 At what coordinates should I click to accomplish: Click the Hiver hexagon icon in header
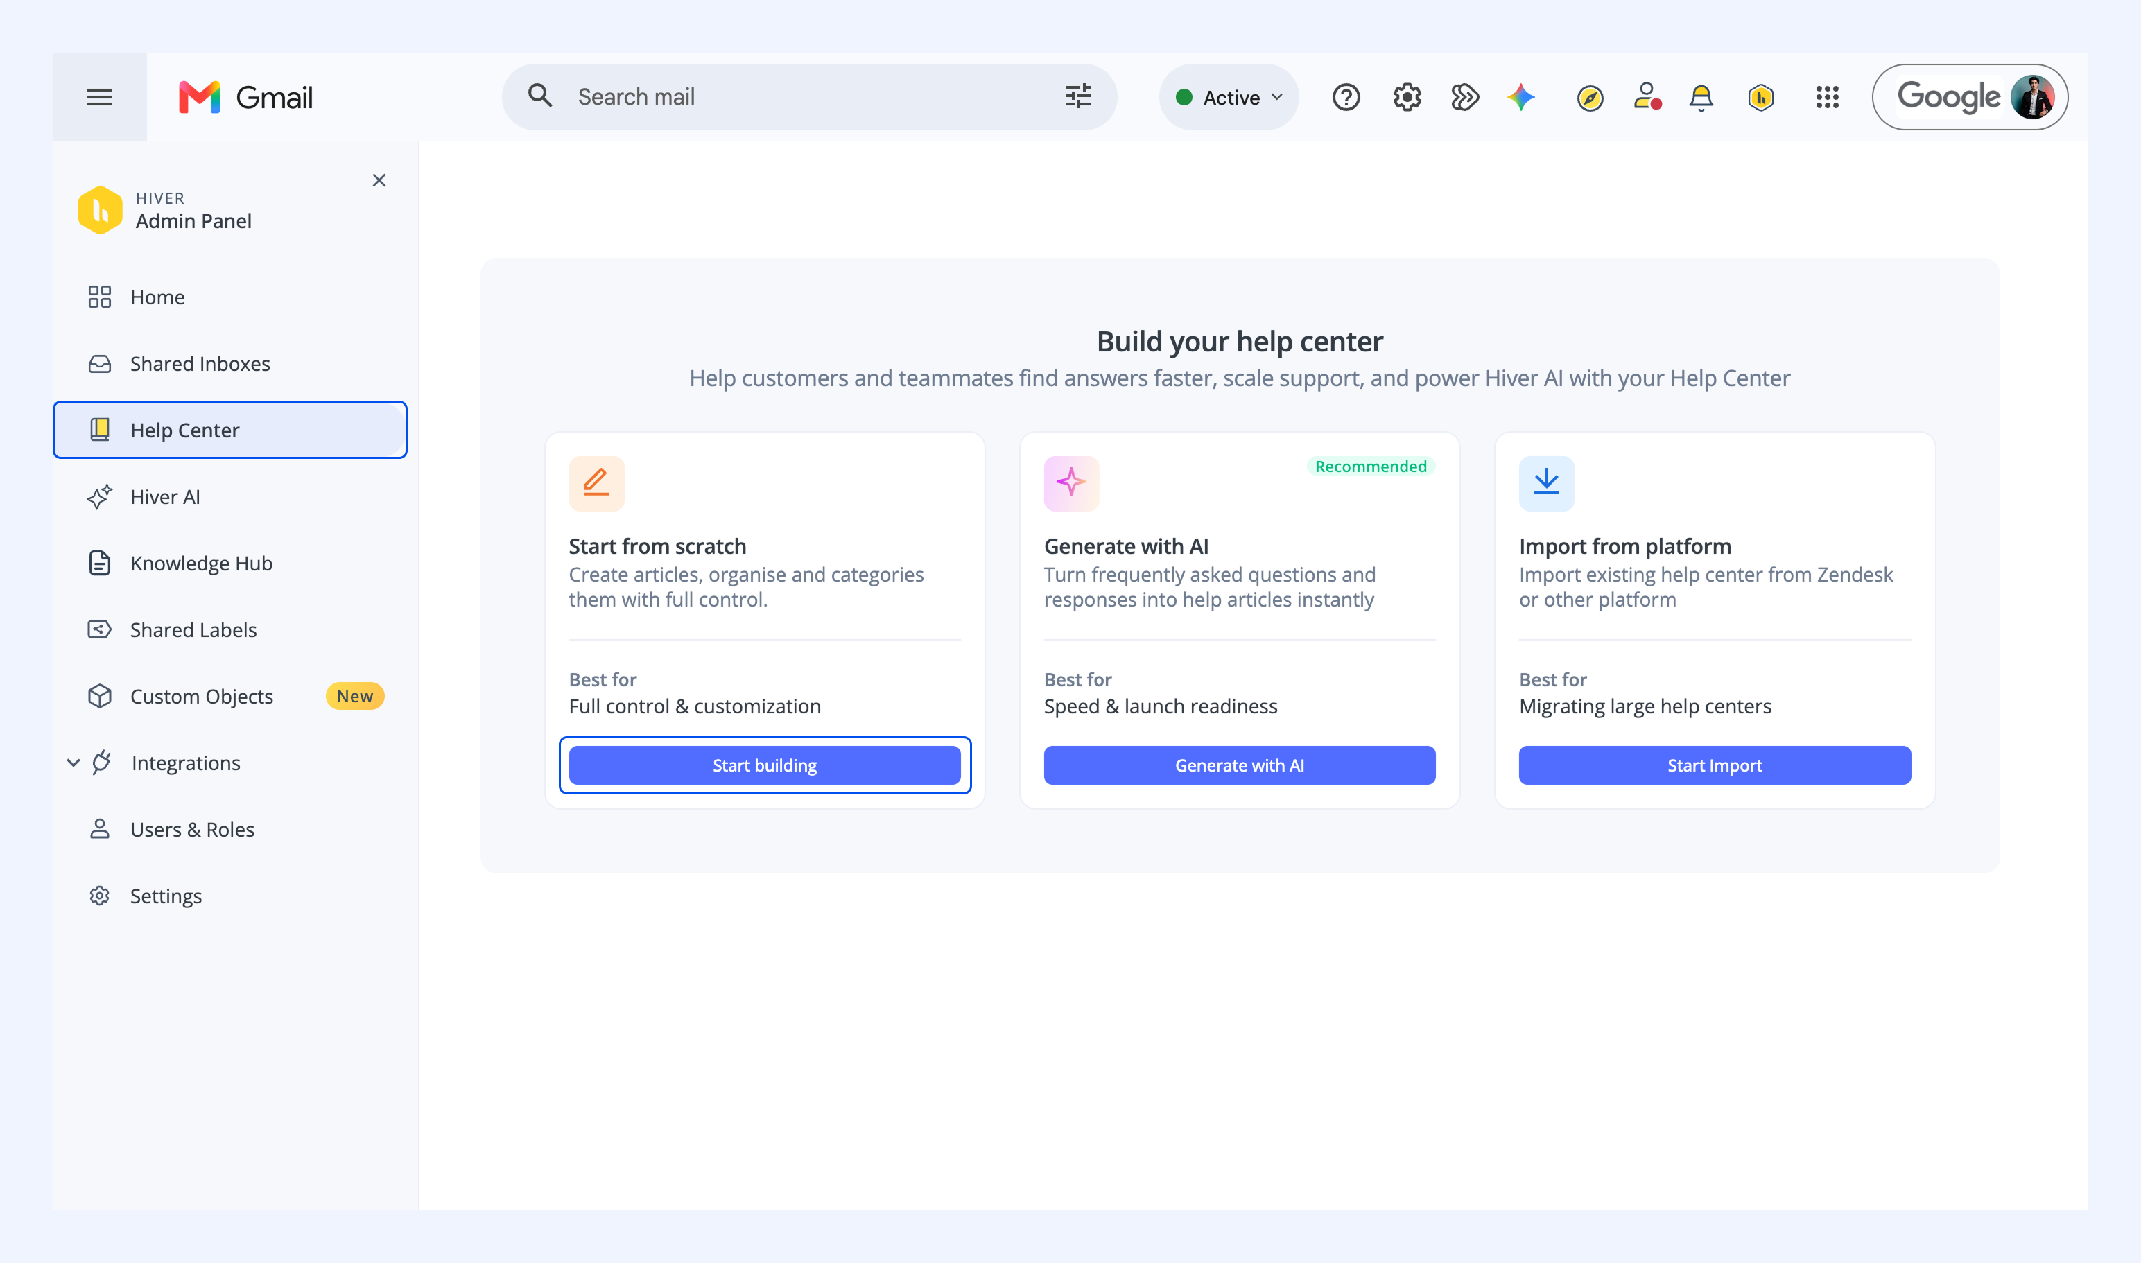1760,98
